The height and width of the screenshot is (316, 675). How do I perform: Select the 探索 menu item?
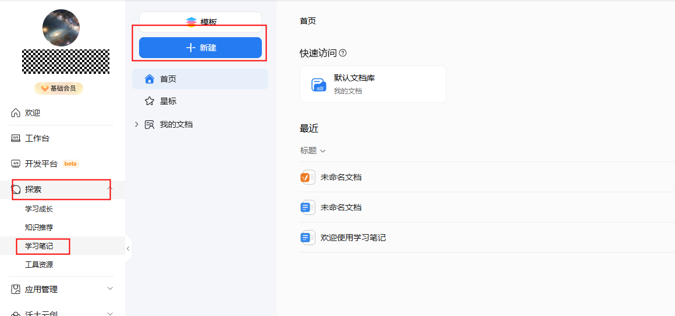coord(62,189)
